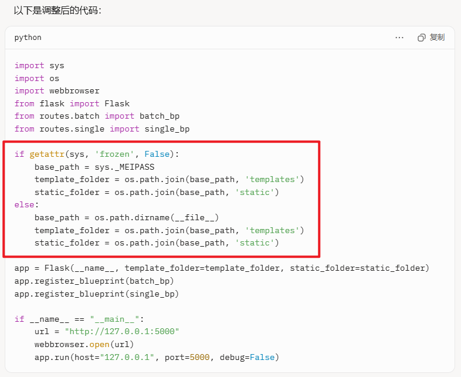Click the copy icon in code header
The image size is (461, 377).
click(422, 38)
